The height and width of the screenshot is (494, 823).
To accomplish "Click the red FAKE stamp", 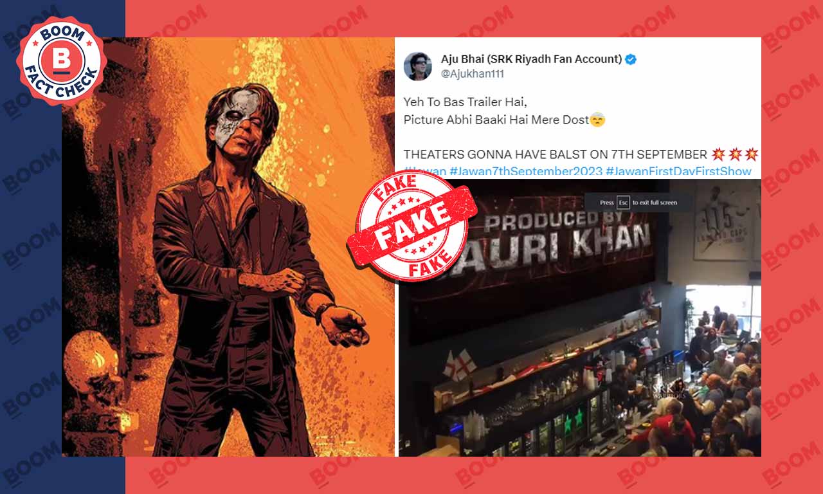I will (x=412, y=225).
